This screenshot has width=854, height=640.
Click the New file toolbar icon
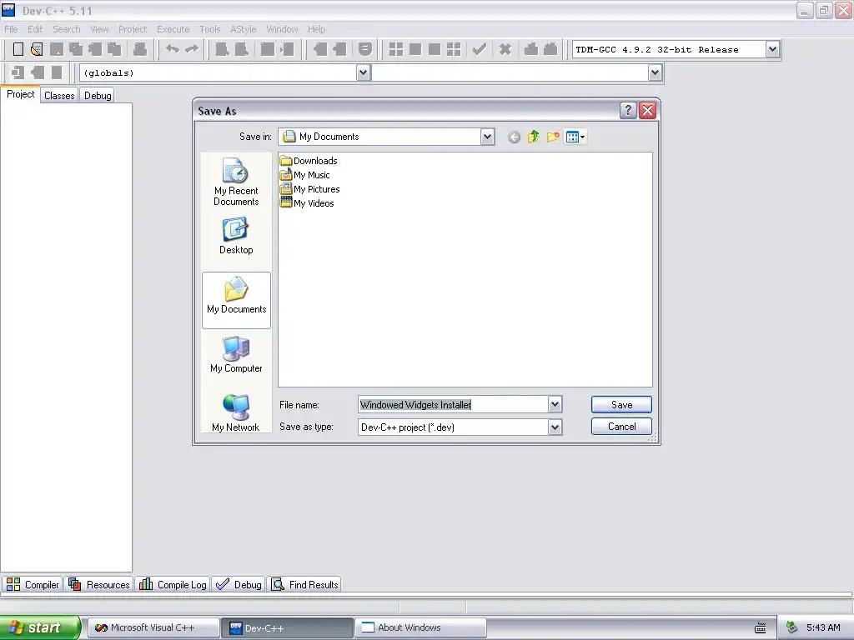tap(18, 49)
